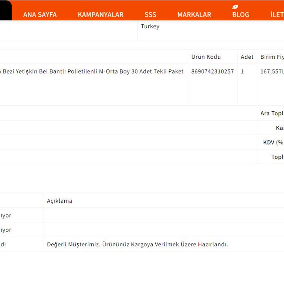Click the Adet column header
Image resolution: width=284 pixels, height=284 pixels.
point(247,57)
